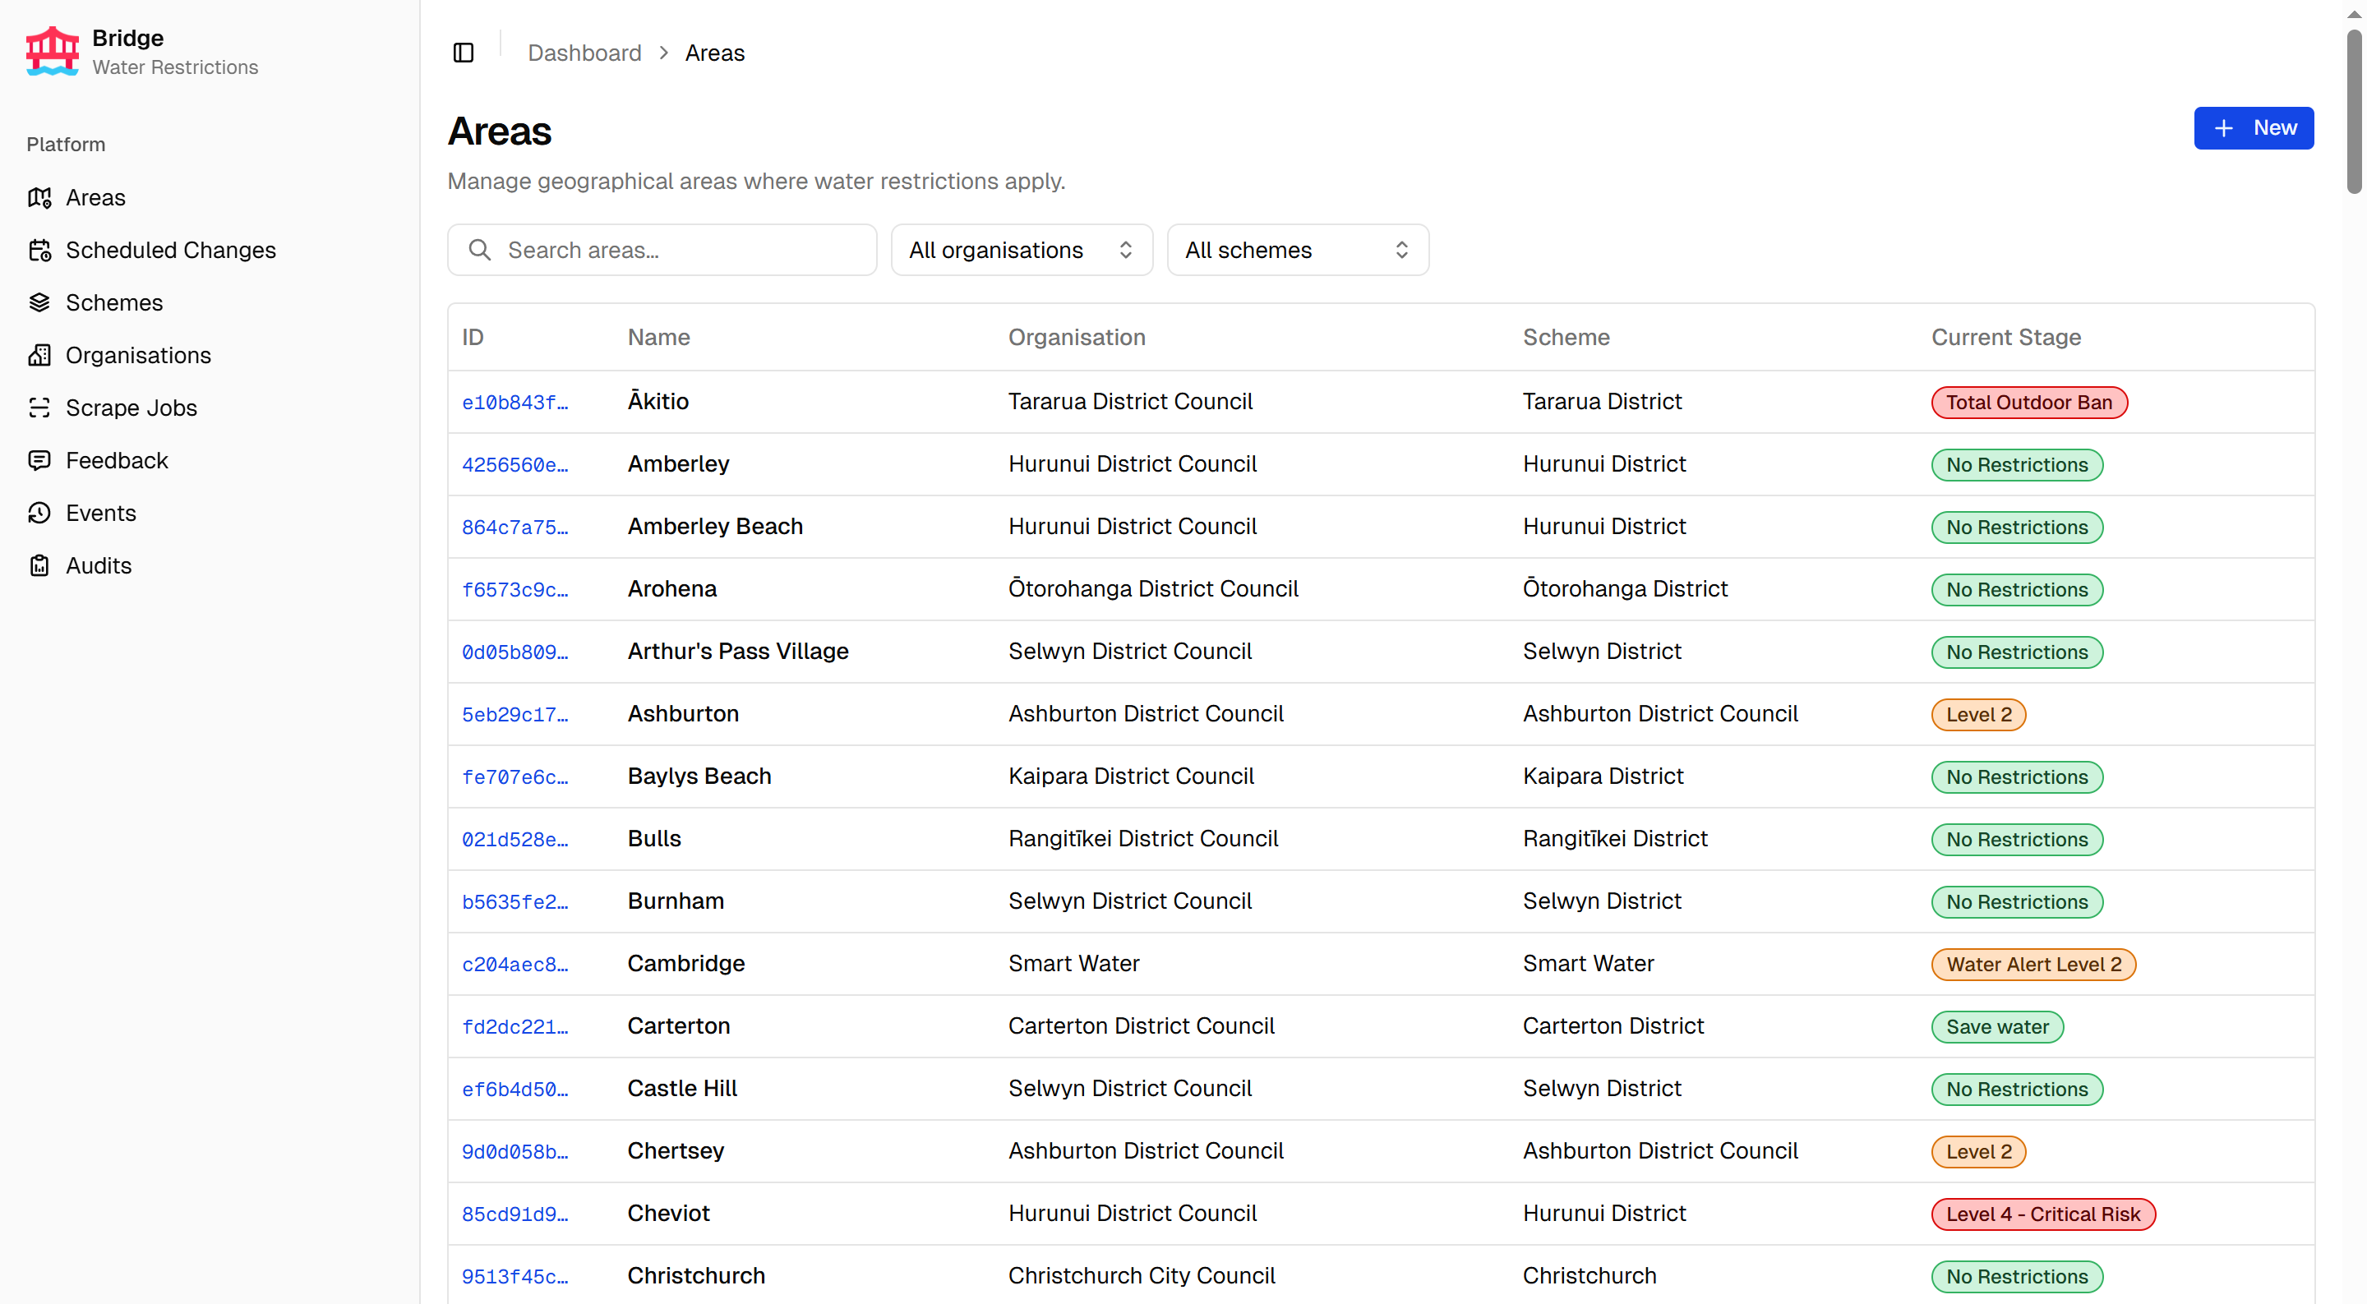Click the Bridge logo icon
2367x1304 pixels.
pyautogui.click(x=53, y=52)
